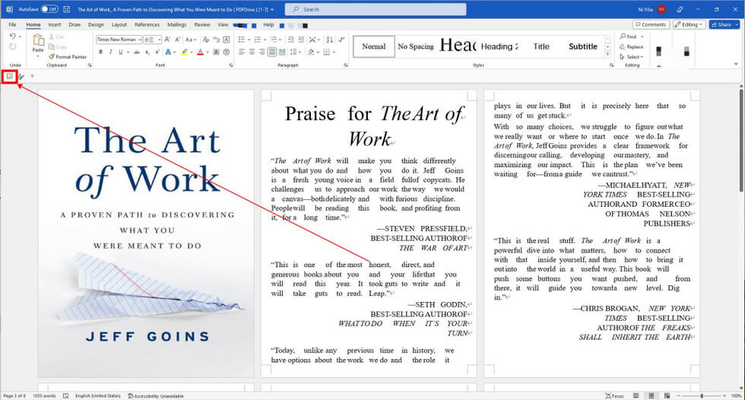Screen dimensions: 745x400
Task: Click the Text Effects blue A icon
Action: pyautogui.click(x=168, y=52)
